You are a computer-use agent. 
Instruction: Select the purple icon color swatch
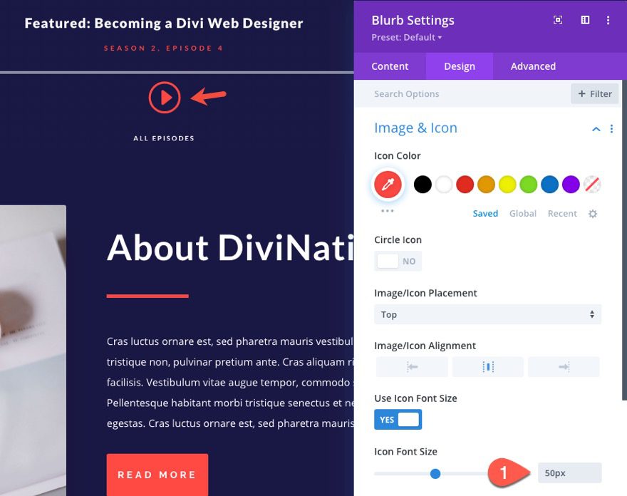click(x=571, y=184)
